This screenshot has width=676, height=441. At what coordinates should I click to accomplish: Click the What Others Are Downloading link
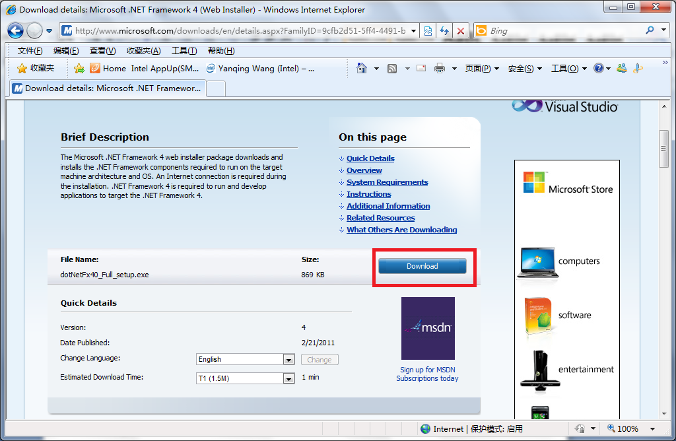tap(402, 230)
